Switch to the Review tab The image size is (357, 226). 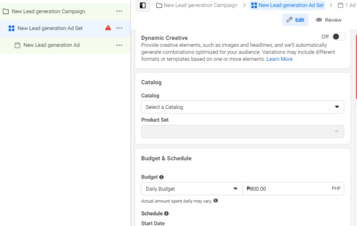[x=329, y=20]
